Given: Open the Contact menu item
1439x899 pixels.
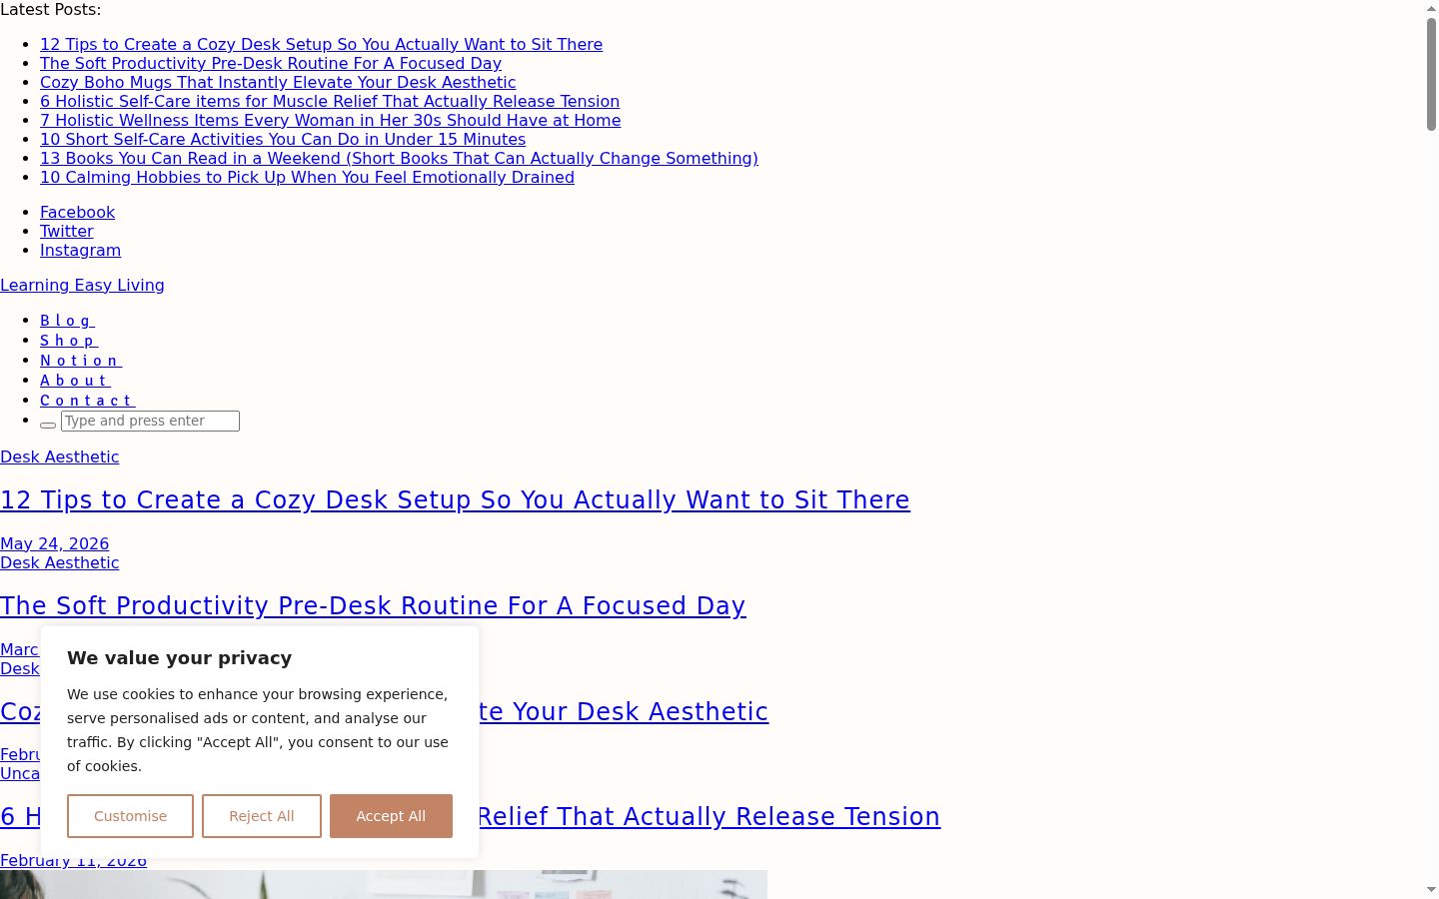Looking at the screenshot, I should pyautogui.click(x=87, y=401).
